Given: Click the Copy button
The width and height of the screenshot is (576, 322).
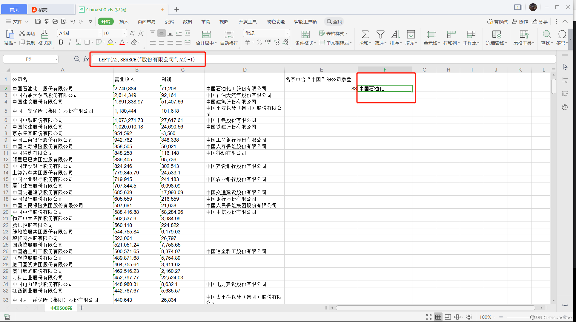Looking at the screenshot, I should [x=27, y=43].
